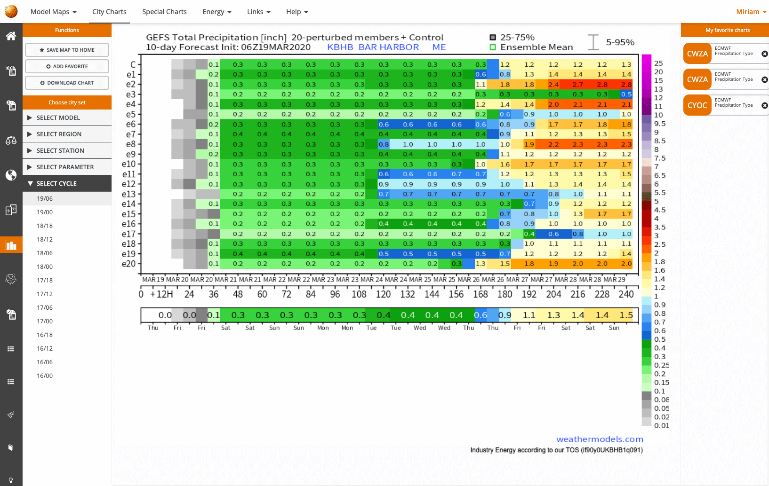
Task: Remove the CYOC favorite chart
Action: point(764,105)
